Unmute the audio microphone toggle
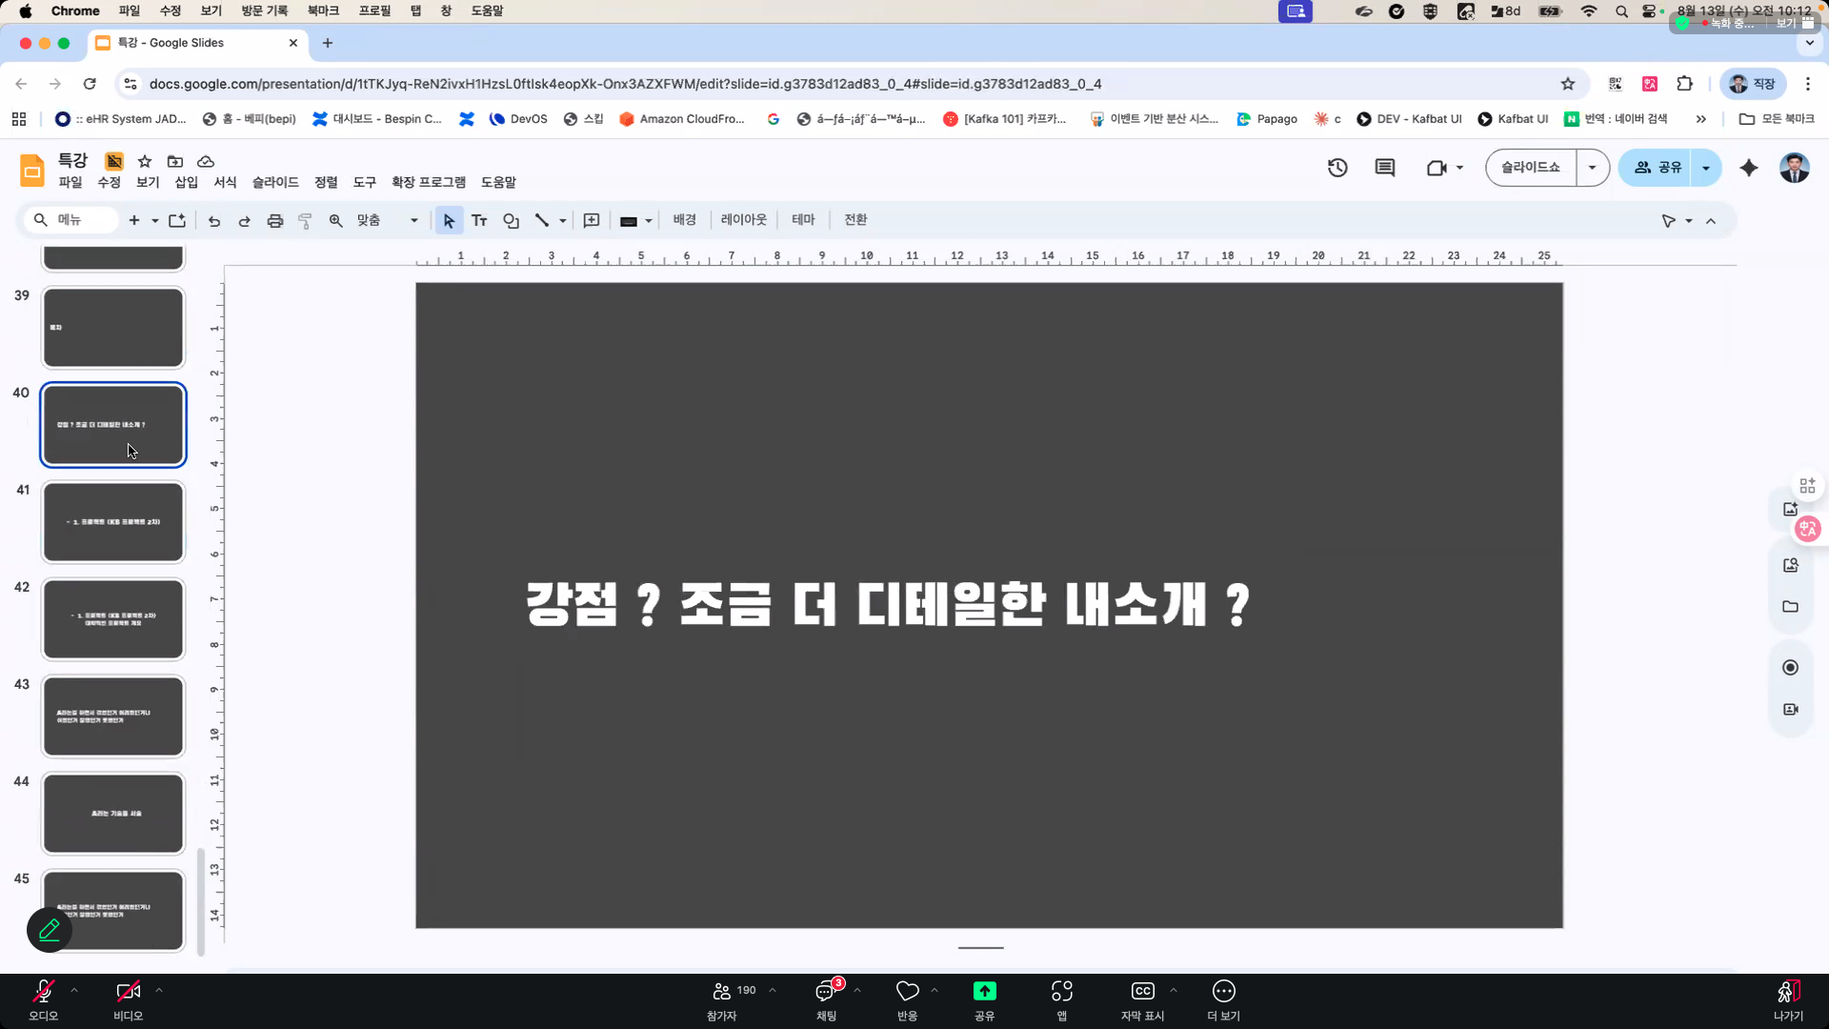 (44, 993)
